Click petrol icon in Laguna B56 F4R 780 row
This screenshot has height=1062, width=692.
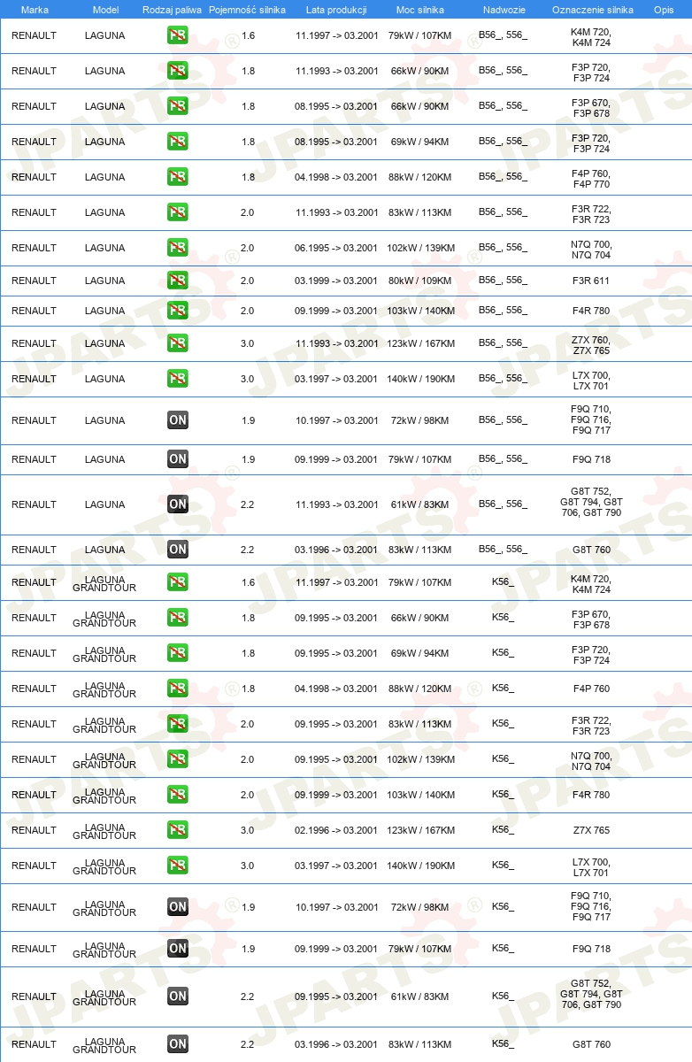tap(177, 311)
